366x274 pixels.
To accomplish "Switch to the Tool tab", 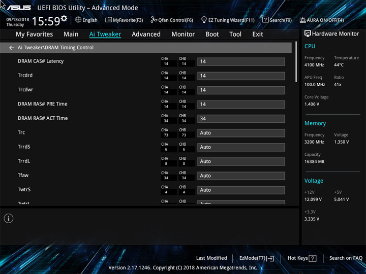I will click(x=235, y=35).
